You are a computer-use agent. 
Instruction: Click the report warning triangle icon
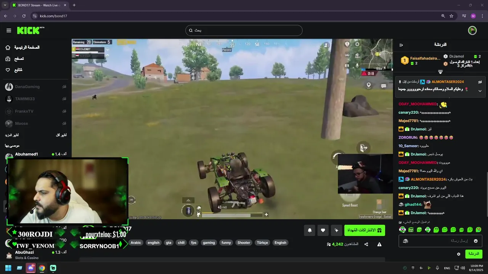tap(379, 244)
